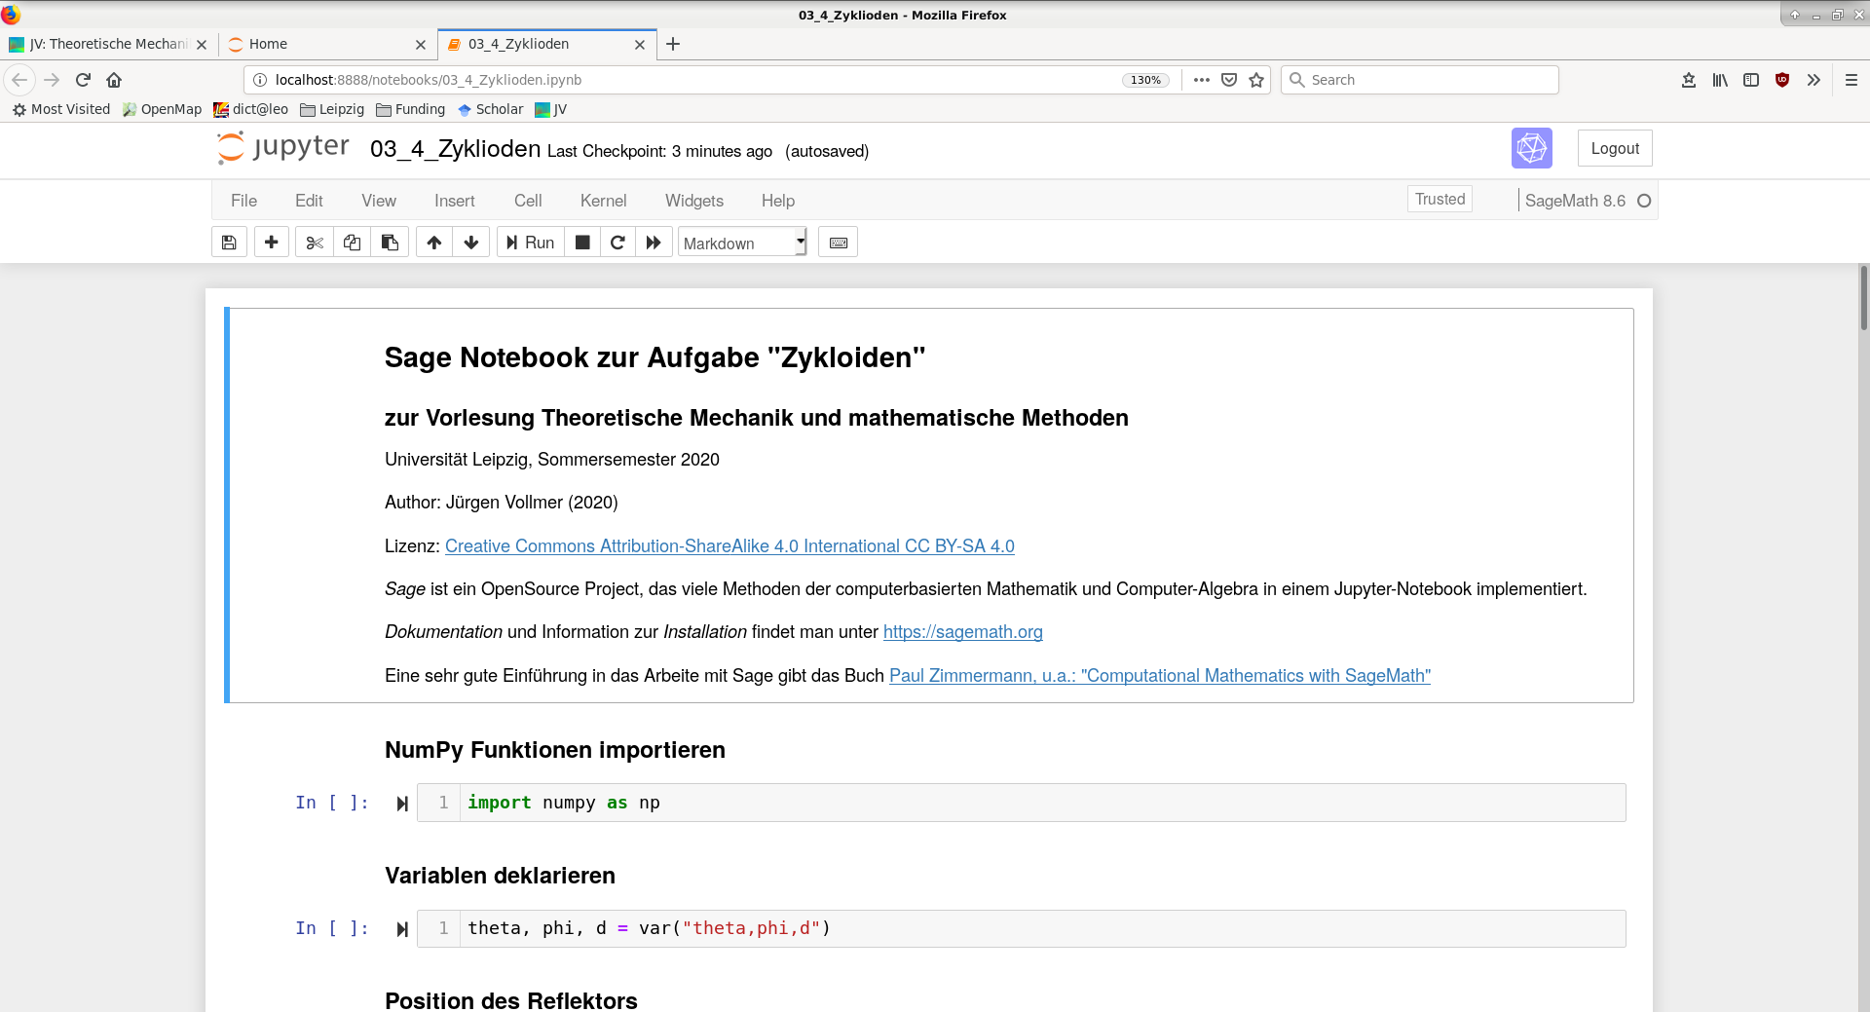Reset the 130% zoom level indicator
Image resolution: width=1870 pixels, height=1012 pixels.
tap(1146, 80)
